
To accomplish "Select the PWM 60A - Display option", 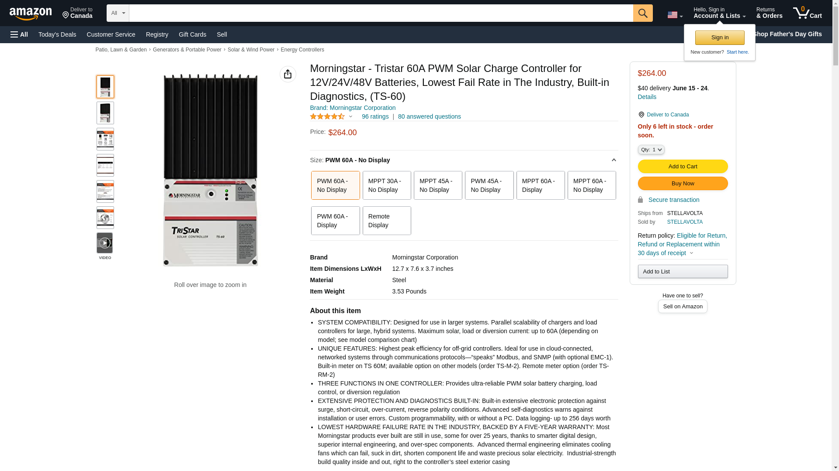I will (335, 221).
